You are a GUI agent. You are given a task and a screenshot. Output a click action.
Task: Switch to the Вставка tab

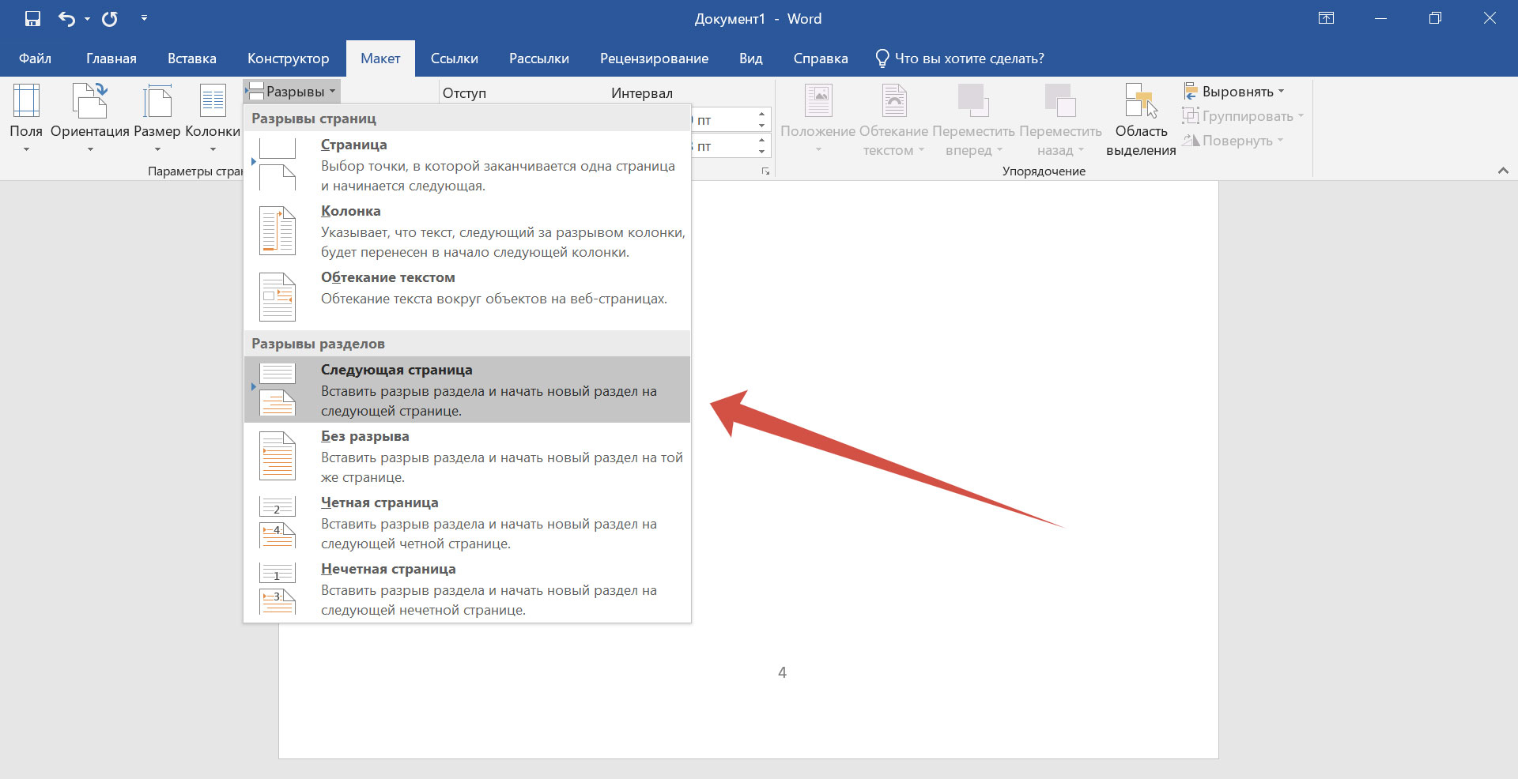pyautogui.click(x=192, y=58)
